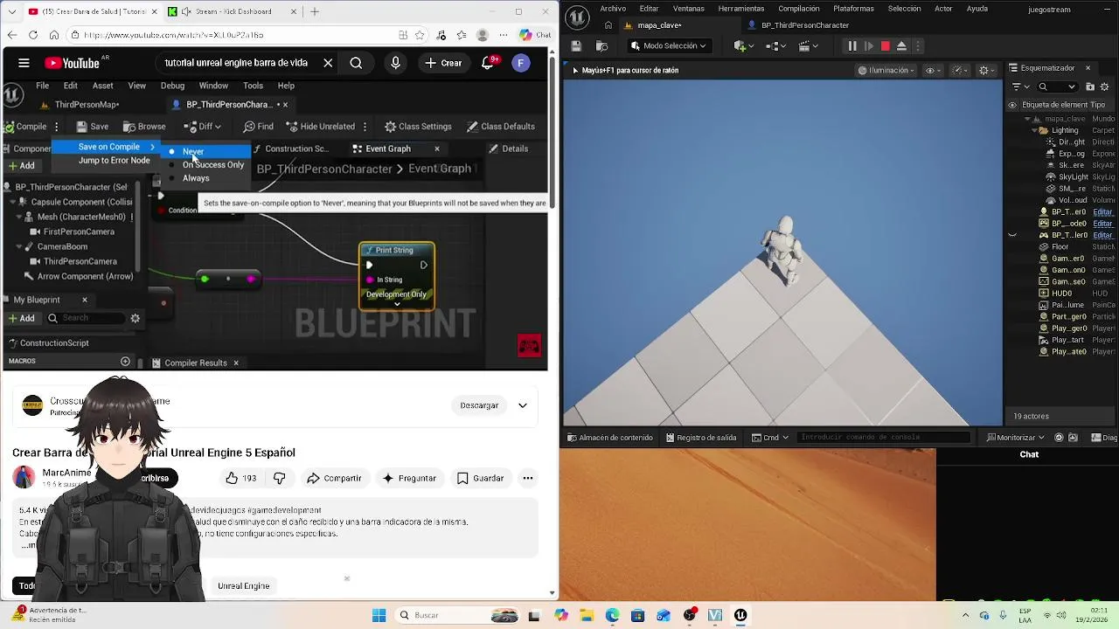Viewport: 1119px width, 629px height.
Task: Click the Descargar button
Action: (479, 405)
